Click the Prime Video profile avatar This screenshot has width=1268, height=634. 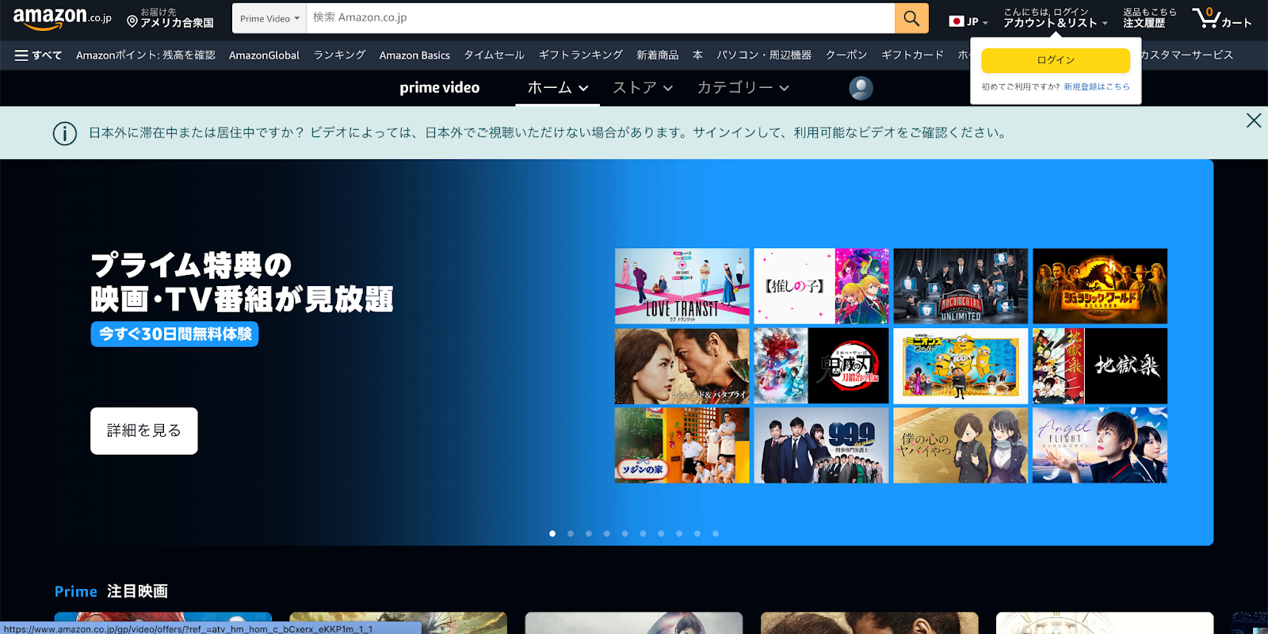(x=861, y=88)
